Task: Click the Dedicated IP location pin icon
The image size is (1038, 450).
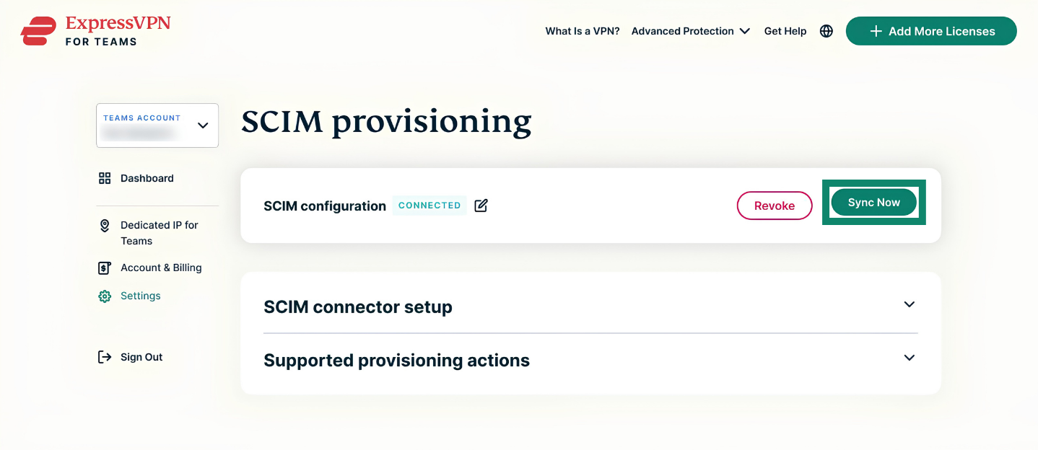Action: tap(105, 226)
